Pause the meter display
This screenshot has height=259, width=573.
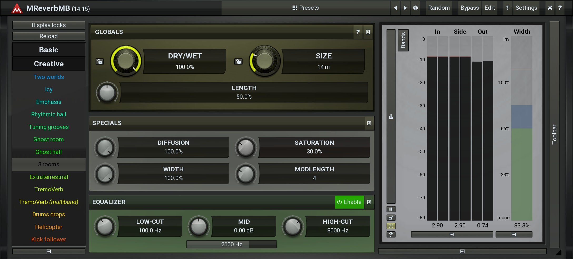[x=391, y=209]
